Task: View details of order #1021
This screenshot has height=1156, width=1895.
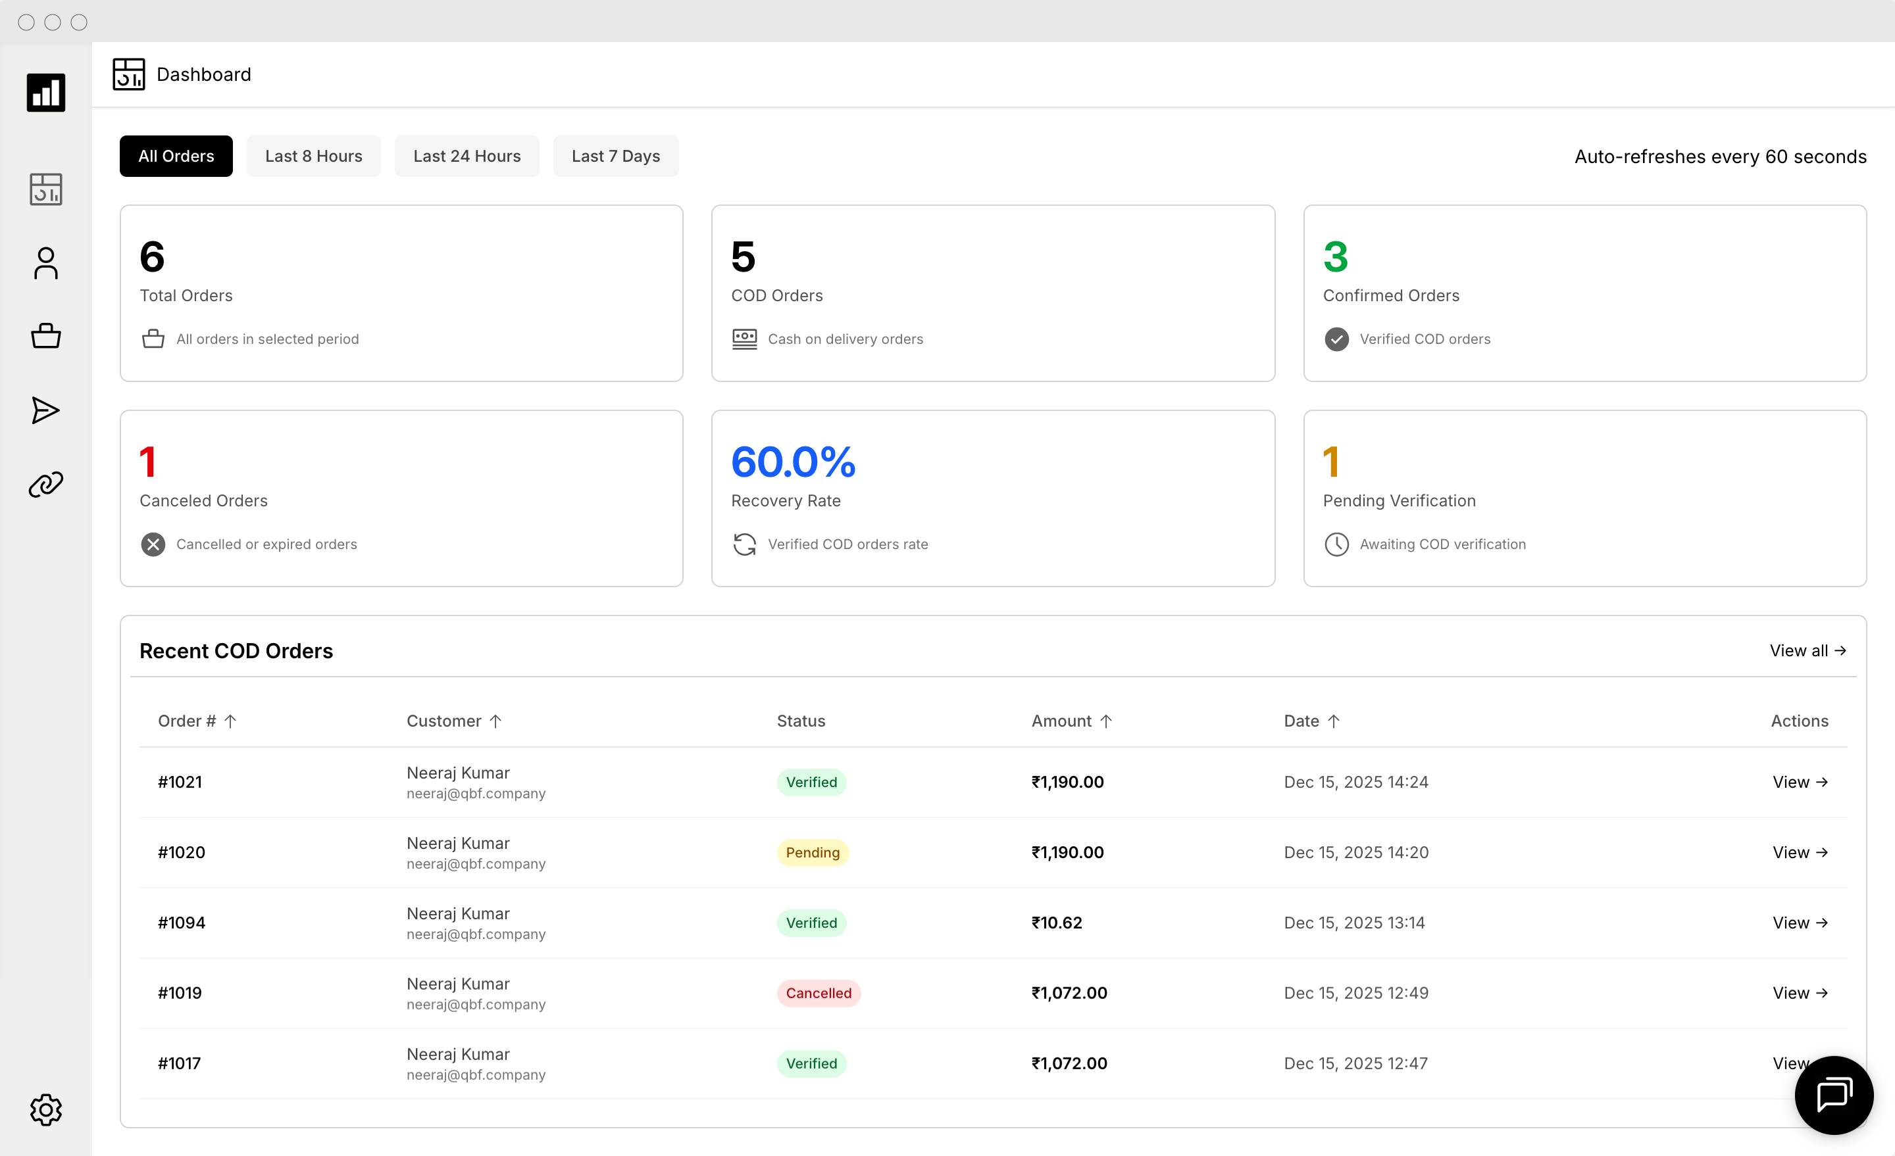Action: click(x=1800, y=782)
